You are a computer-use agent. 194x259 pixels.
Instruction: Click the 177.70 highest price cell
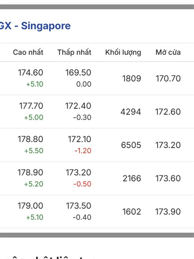31,106
